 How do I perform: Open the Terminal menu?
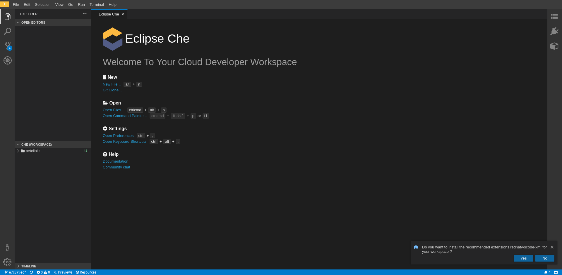click(97, 4)
